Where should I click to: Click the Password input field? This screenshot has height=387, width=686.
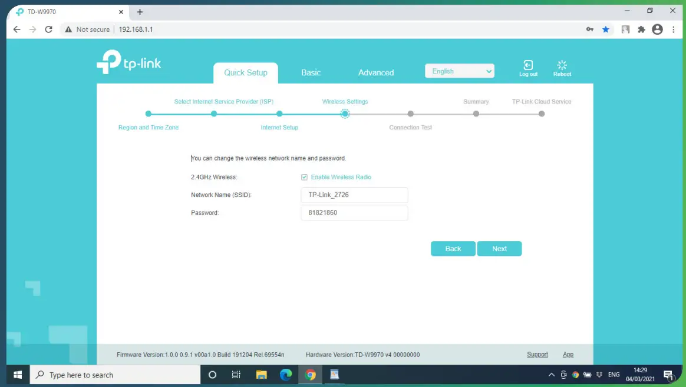pyautogui.click(x=354, y=212)
